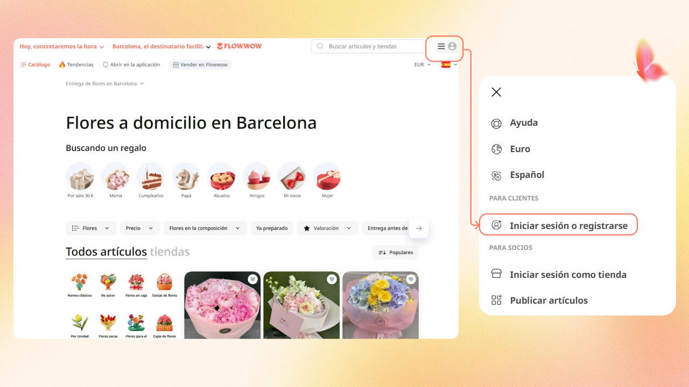Open the hamburger account menu icon
The height and width of the screenshot is (387, 689).
pyautogui.click(x=441, y=47)
